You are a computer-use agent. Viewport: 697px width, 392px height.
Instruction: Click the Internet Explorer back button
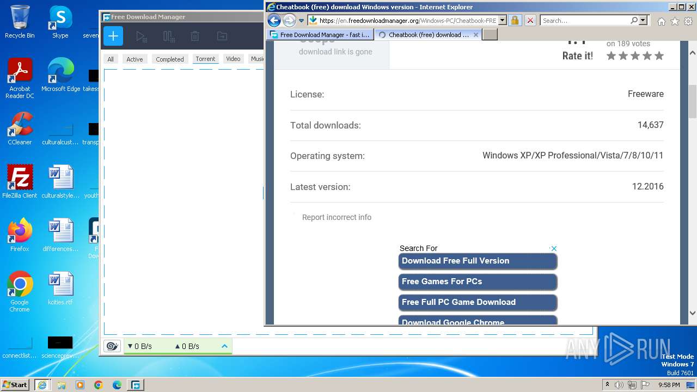tap(274, 21)
